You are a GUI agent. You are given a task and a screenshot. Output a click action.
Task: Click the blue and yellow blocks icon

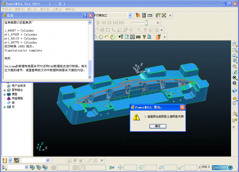[x=138, y=37]
